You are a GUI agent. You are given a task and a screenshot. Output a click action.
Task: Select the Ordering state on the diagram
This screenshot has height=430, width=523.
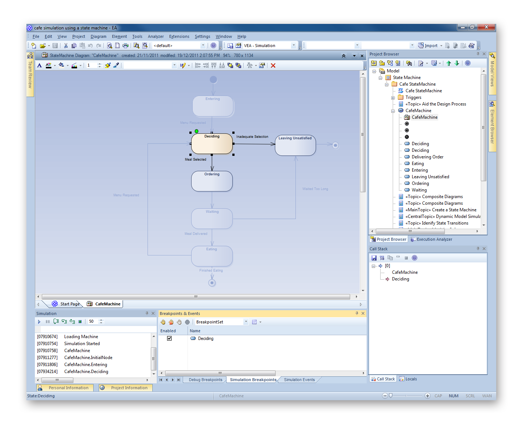212,181
